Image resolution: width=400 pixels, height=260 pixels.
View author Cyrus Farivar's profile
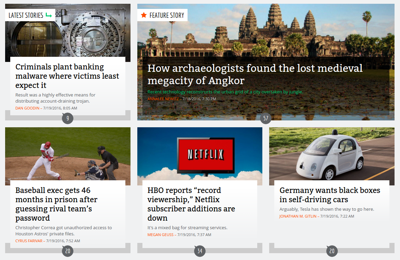coord(29,241)
